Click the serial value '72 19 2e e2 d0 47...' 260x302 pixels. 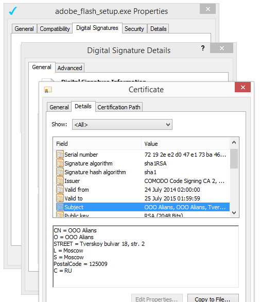[x=185, y=155]
